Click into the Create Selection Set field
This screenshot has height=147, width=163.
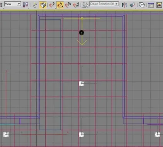[102, 4]
